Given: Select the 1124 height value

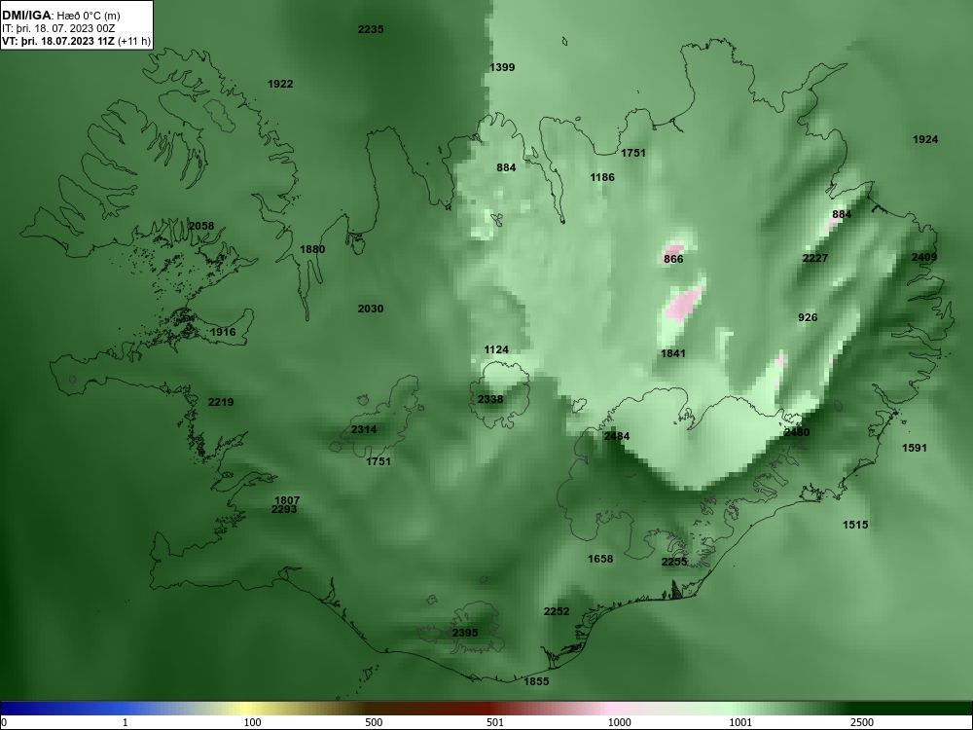Looking at the screenshot, I should pyautogui.click(x=496, y=350).
